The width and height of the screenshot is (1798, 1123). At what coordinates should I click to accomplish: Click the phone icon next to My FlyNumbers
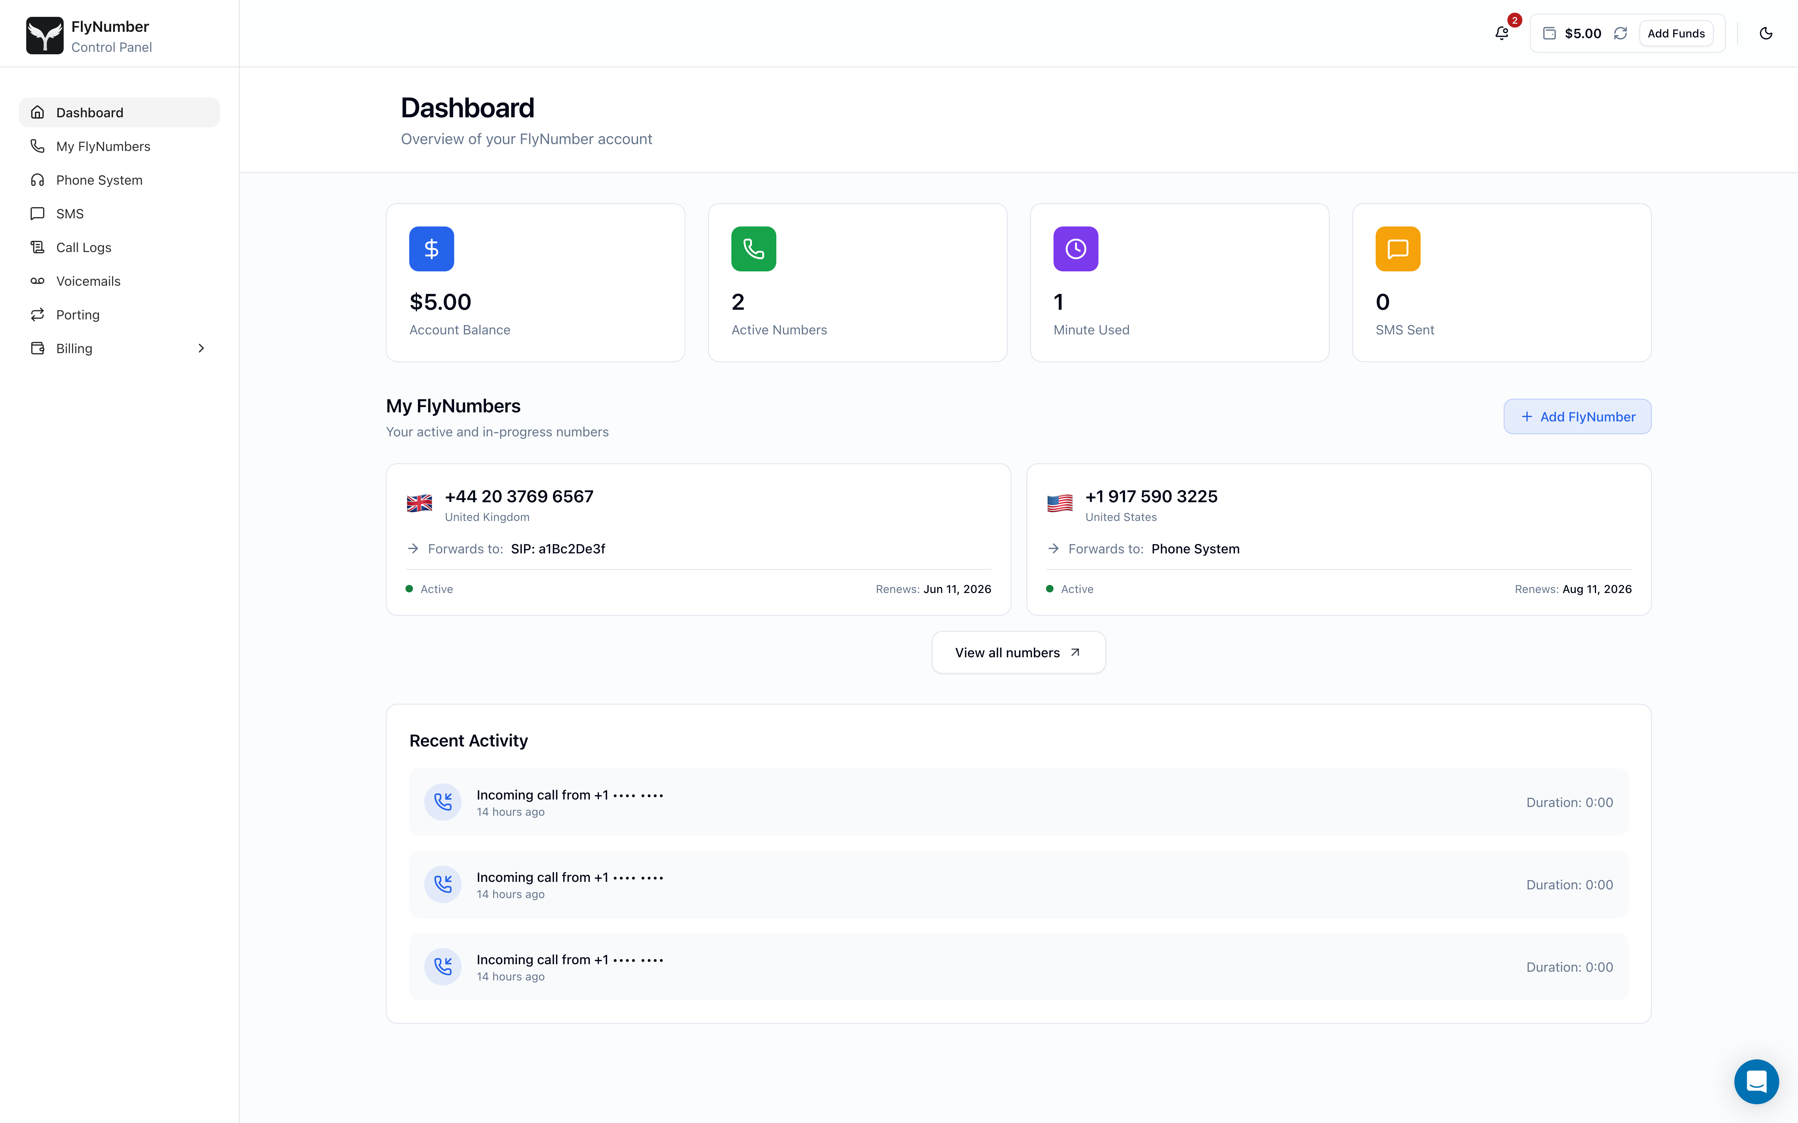point(37,146)
